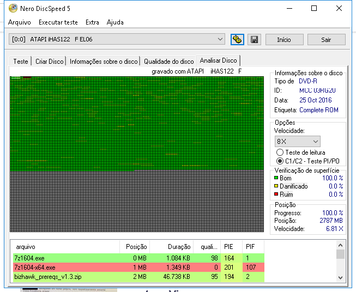Click the 25 Oct 2016 date value

315,100
